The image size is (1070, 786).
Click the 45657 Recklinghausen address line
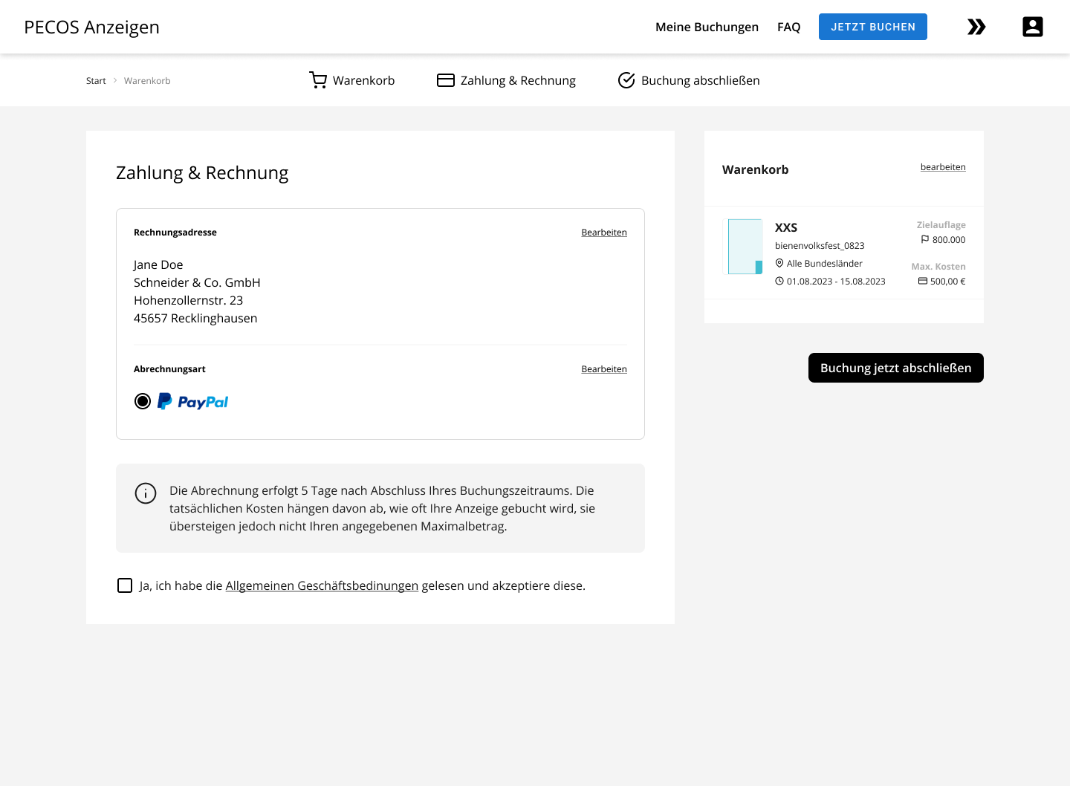[195, 318]
